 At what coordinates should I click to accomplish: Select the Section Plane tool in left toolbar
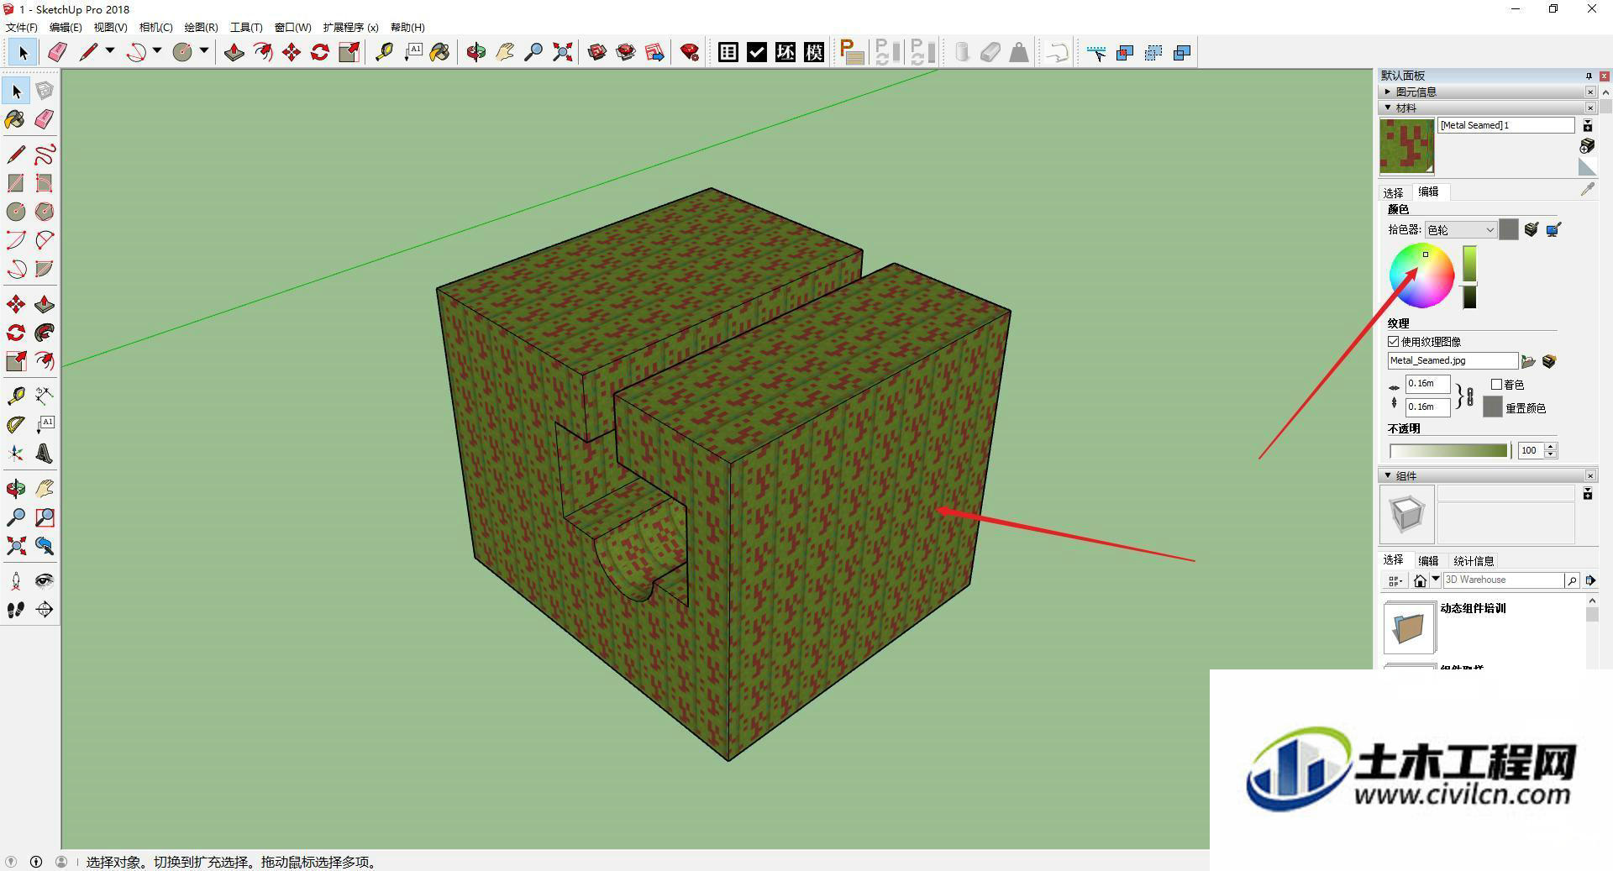point(45,610)
